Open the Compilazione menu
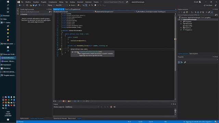The image size is (219, 123). coord(53,2)
